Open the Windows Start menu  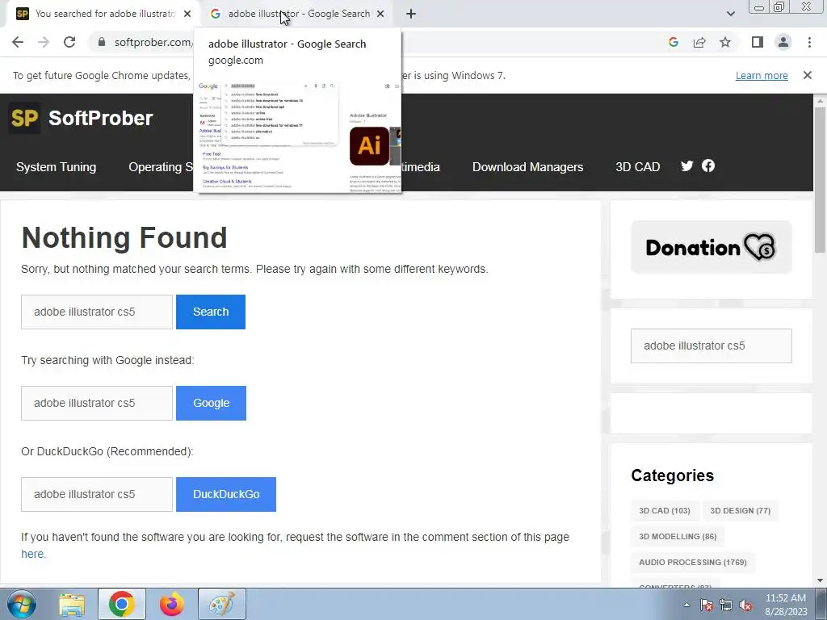pos(22,604)
